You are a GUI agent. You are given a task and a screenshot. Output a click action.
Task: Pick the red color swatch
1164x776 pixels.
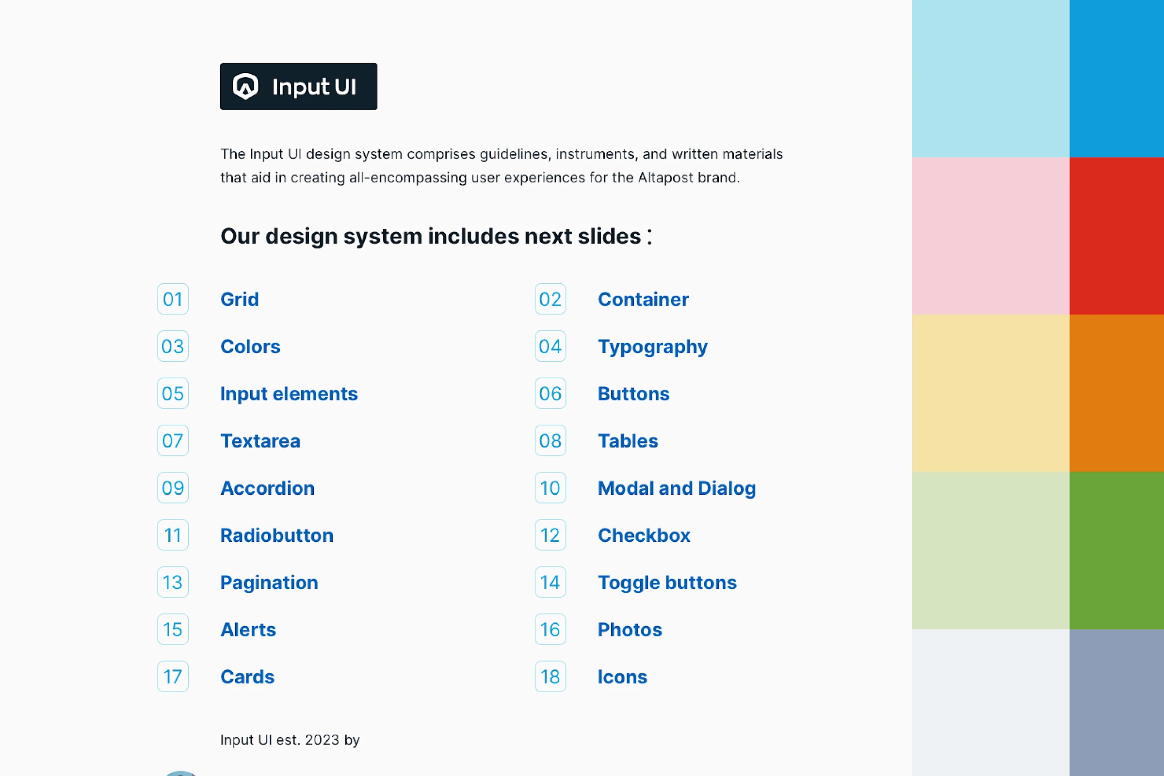coord(1116,236)
